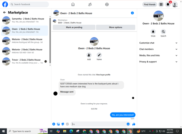The height and width of the screenshot is (134, 182).
Task: Open View buyer profile link
Action: [103, 75]
